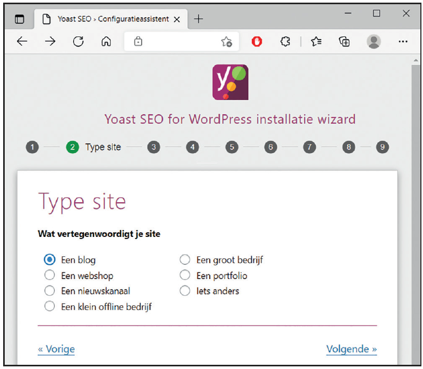Select 'Een klein offline bedrijf' option

[50, 306]
